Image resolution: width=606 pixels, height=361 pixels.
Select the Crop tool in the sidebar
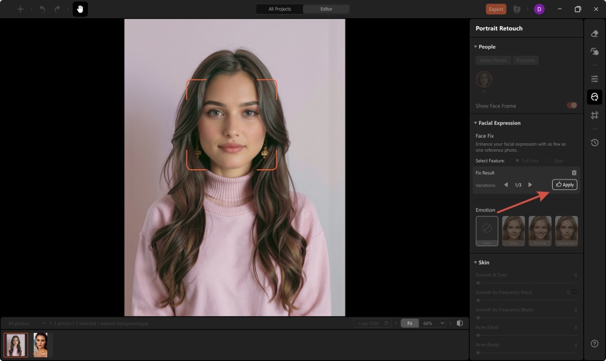pos(594,115)
